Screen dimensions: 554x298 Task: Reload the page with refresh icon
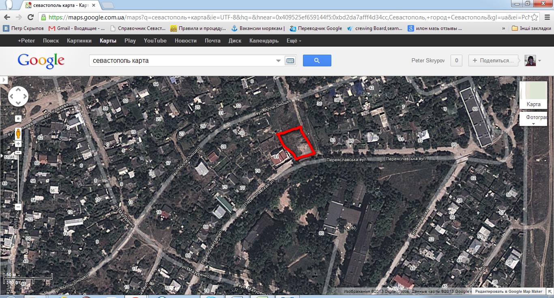(x=30, y=17)
